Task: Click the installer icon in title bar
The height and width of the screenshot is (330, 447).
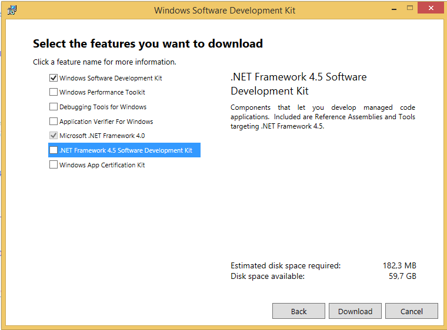Action: (12, 10)
